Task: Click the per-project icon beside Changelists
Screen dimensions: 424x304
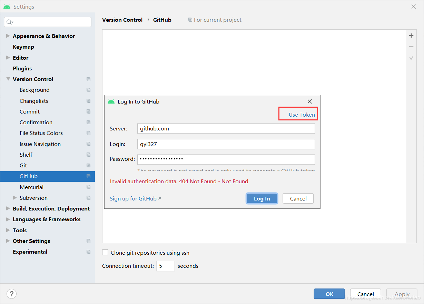Action: click(88, 101)
